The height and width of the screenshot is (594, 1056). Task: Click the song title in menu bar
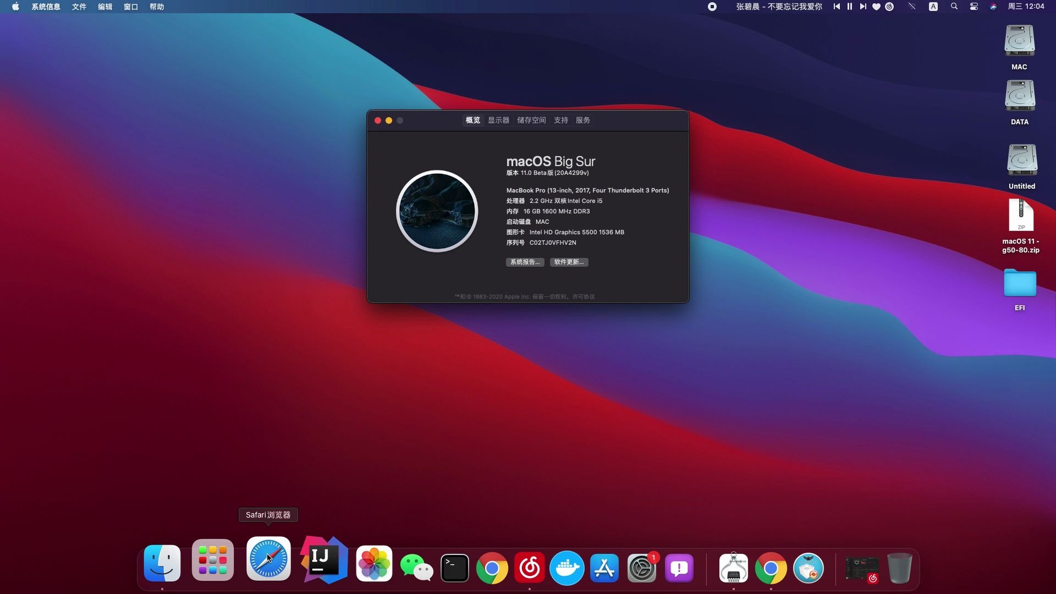(779, 7)
